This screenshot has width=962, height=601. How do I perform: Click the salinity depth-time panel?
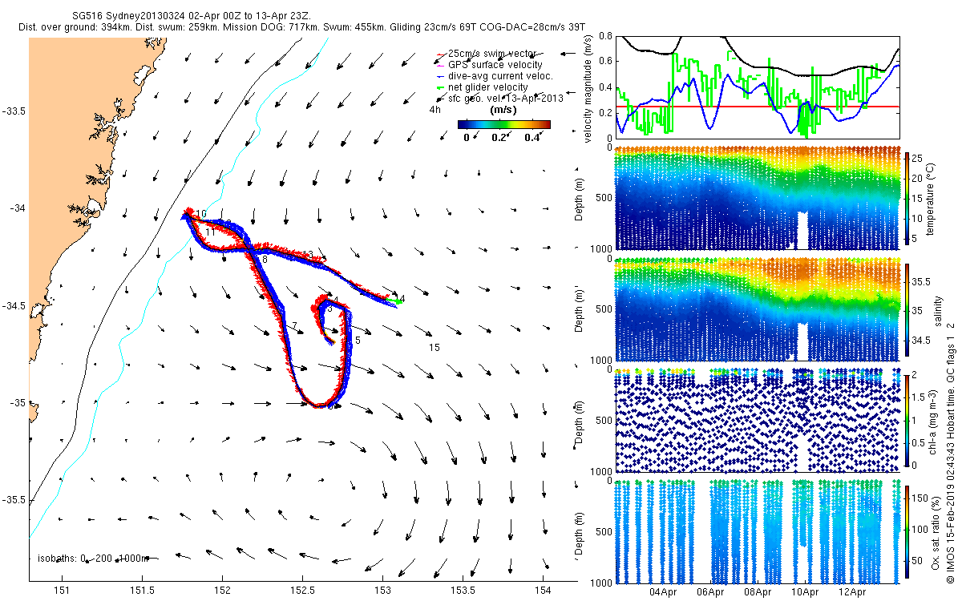click(x=757, y=309)
